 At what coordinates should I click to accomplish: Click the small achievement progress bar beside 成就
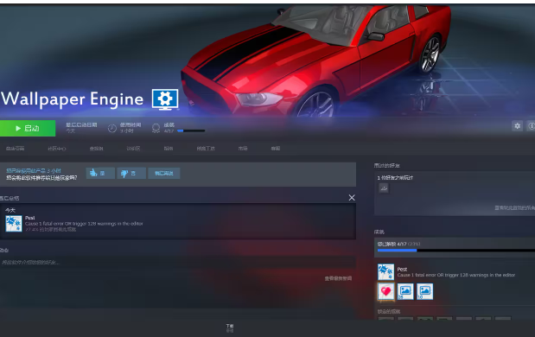tap(191, 130)
